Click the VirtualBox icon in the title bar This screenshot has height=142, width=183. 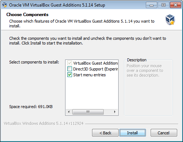(4, 5)
